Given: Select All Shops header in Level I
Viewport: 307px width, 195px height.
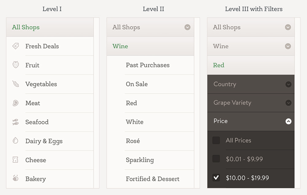Looking at the screenshot, I should 50,27.
